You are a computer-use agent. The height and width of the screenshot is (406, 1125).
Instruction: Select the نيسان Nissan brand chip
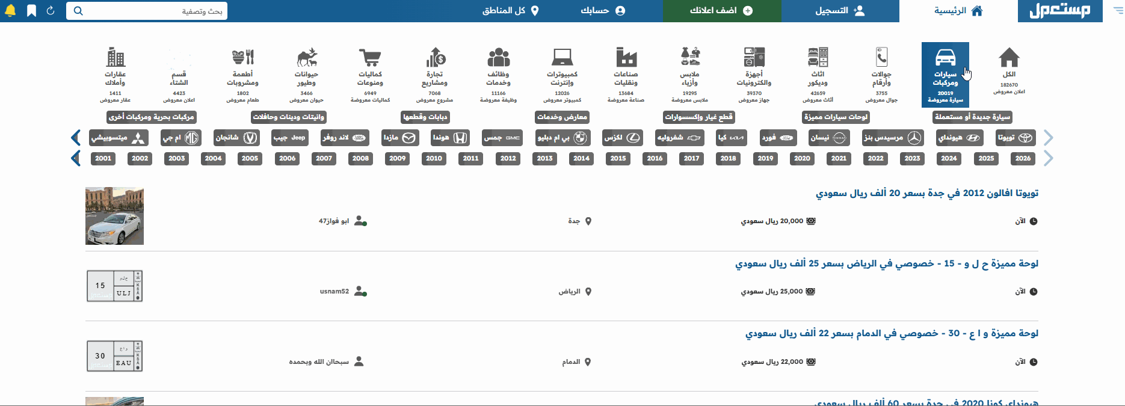point(828,138)
